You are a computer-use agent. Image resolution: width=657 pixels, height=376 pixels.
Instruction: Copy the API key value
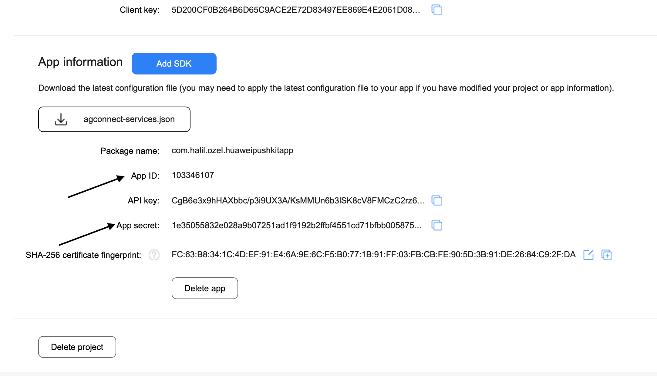436,200
